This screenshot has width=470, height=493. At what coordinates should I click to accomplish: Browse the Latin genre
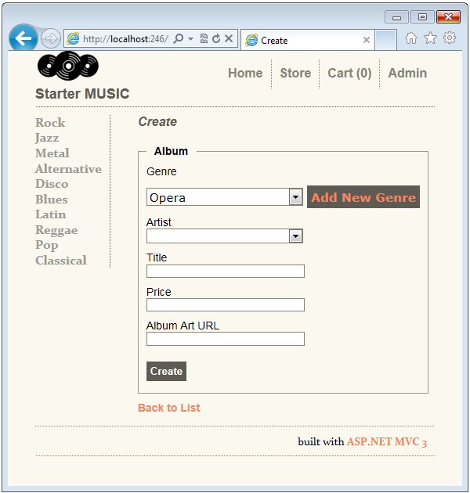51,214
